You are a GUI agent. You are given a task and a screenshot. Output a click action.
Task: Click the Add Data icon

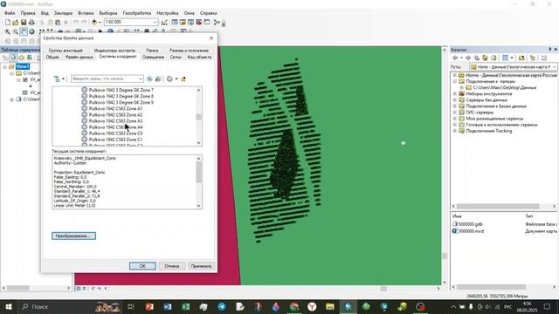94,22
